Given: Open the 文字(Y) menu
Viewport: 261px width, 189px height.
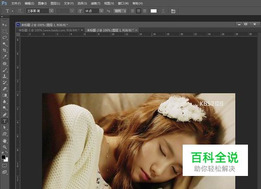Looking at the screenshot, I should [68, 3].
